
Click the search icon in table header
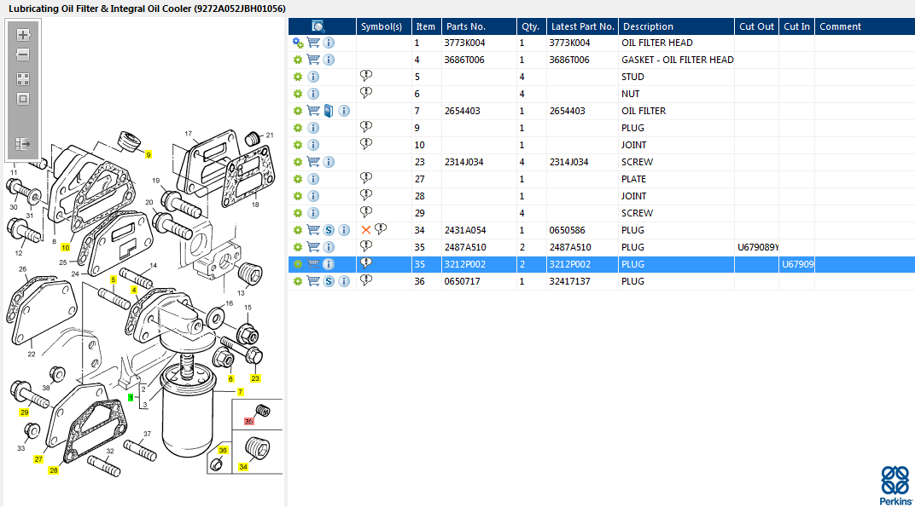(318, 26)
